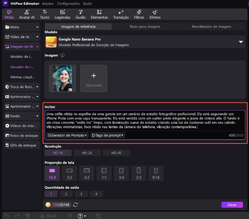Open Modelo de i... sidebar item
This screenshot has height=219, width=249.
coord(22,57)
